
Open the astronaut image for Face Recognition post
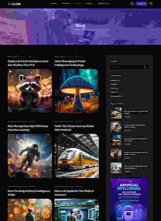(30, 156)
